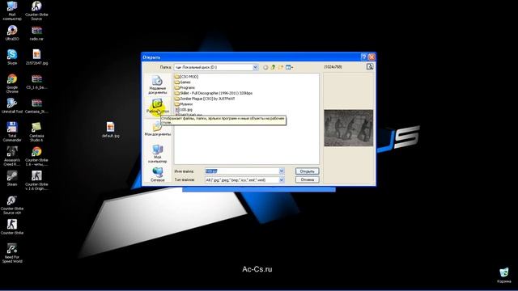Viewport: 518px width, 291px height.
Task: Click Recent Documents icon in dialog sidebar
Action: click(157, 84)
